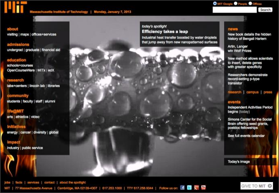Click inside the search text field
Screen dimensions: 279x193
tap(234, 10)
